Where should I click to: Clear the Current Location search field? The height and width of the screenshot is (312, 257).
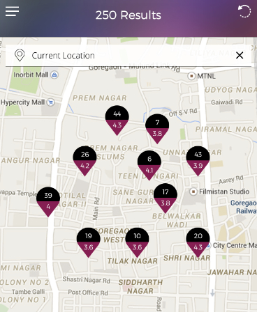coord(240,56)
